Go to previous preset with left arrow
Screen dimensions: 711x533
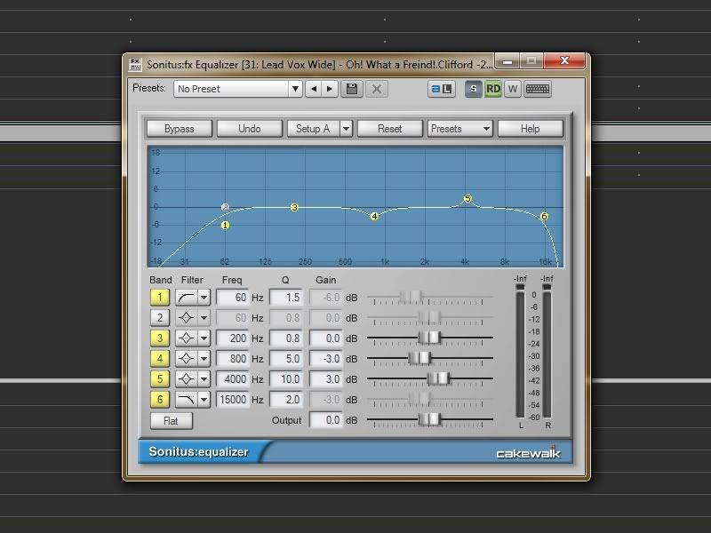pyautogui.click(x=313, y=89)
